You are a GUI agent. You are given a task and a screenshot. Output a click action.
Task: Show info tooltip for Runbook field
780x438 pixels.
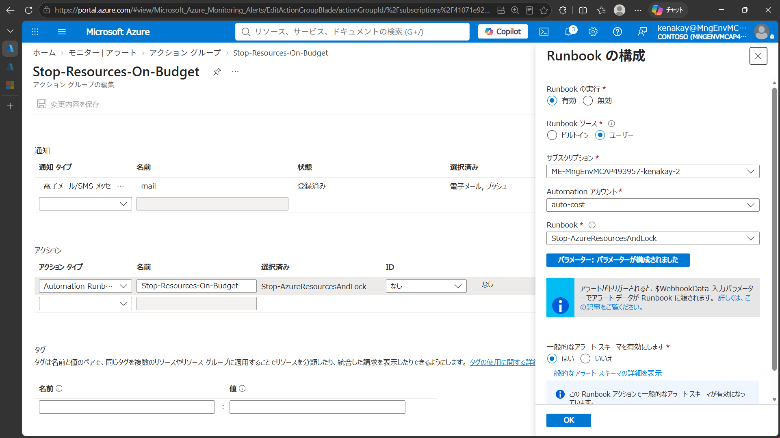pos(592,225)
